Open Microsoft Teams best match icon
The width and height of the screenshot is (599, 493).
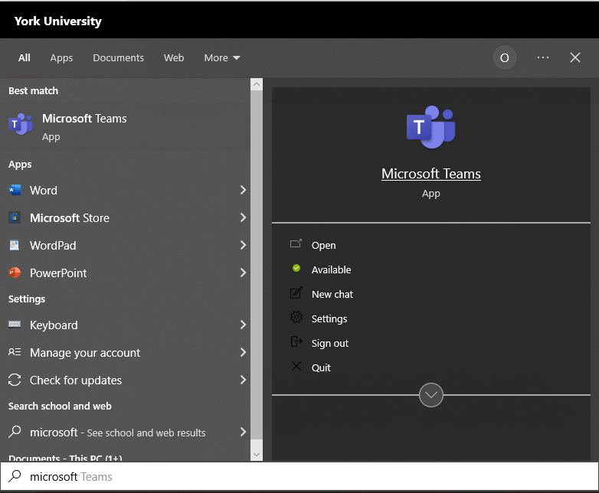point(20,124)
